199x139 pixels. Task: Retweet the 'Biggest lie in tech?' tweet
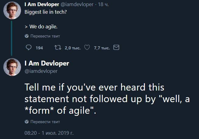(58, 48)
